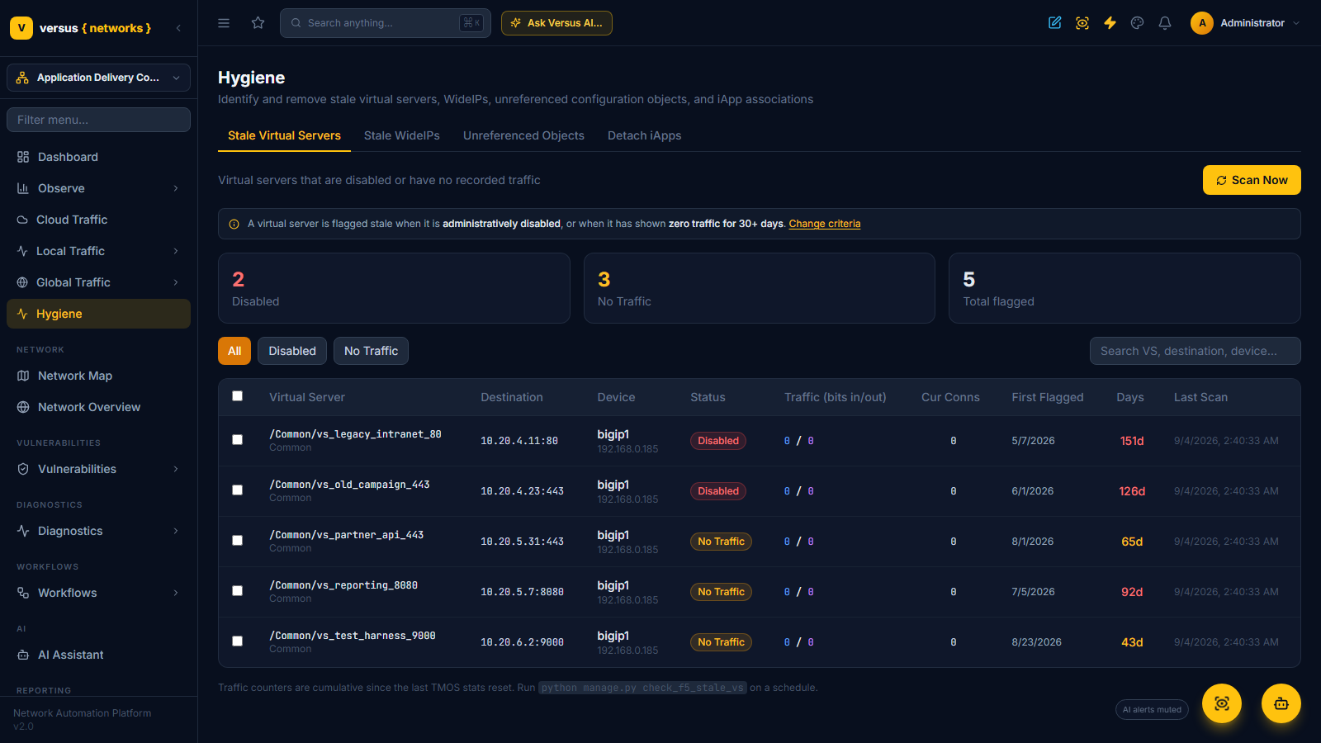Viewport: 1321px width, 743px height.
Task: Filter the list by No Traffic
Action: click(371, 351)
